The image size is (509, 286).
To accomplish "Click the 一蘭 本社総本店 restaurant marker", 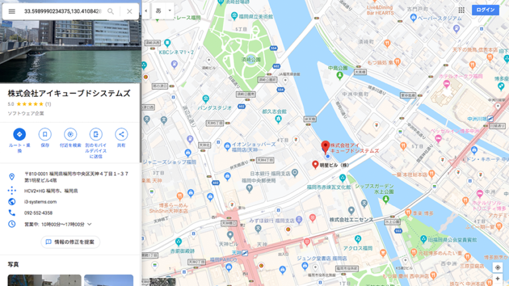I will click(x=431, y=174).
